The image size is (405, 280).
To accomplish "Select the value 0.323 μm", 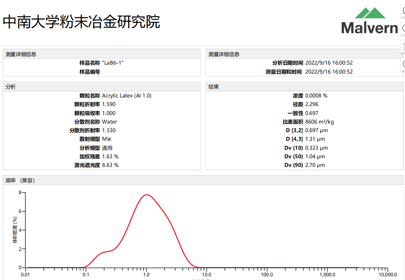I will (x=316, y=148).
